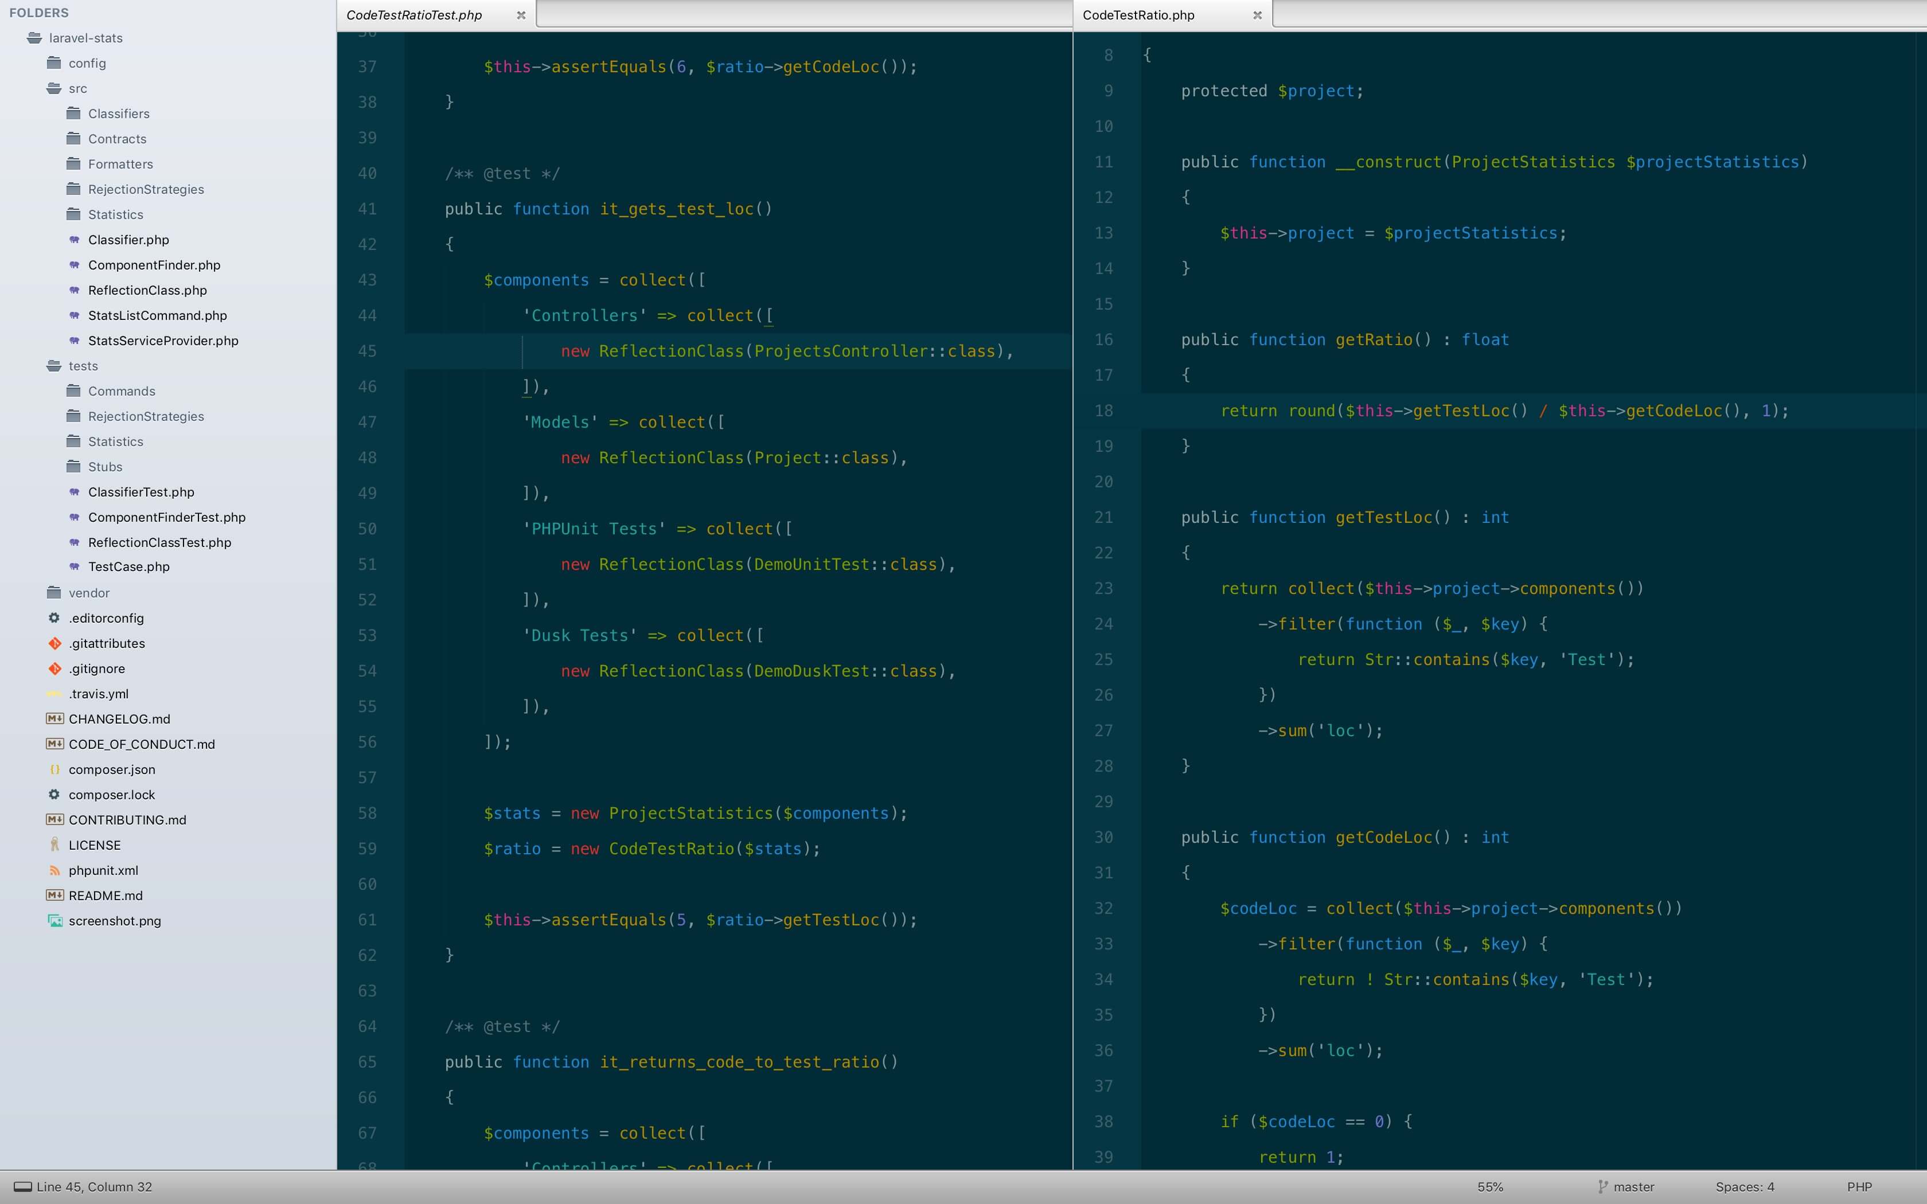
Task: Expand the Statistics folder under tests
Action: (115, 441)
